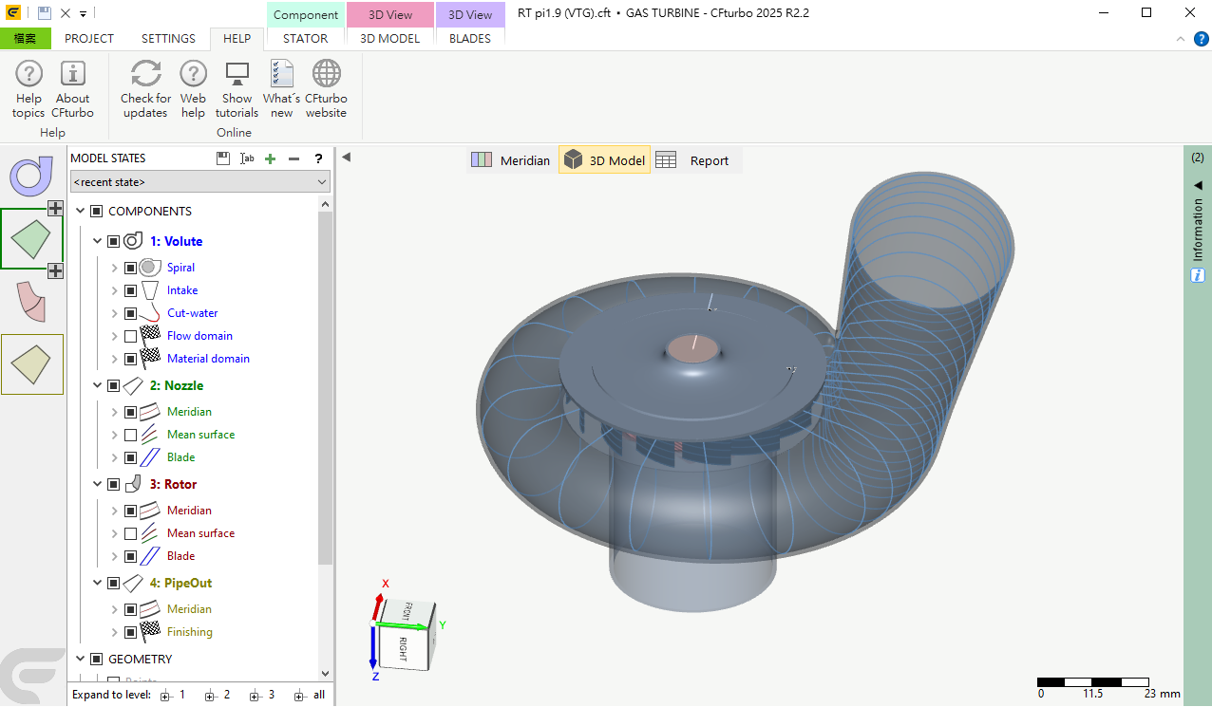The image size is (1212, 707).
Task: Open the BLADES ribbon tab
Action: pyautogui.click(x=470, y=39)
